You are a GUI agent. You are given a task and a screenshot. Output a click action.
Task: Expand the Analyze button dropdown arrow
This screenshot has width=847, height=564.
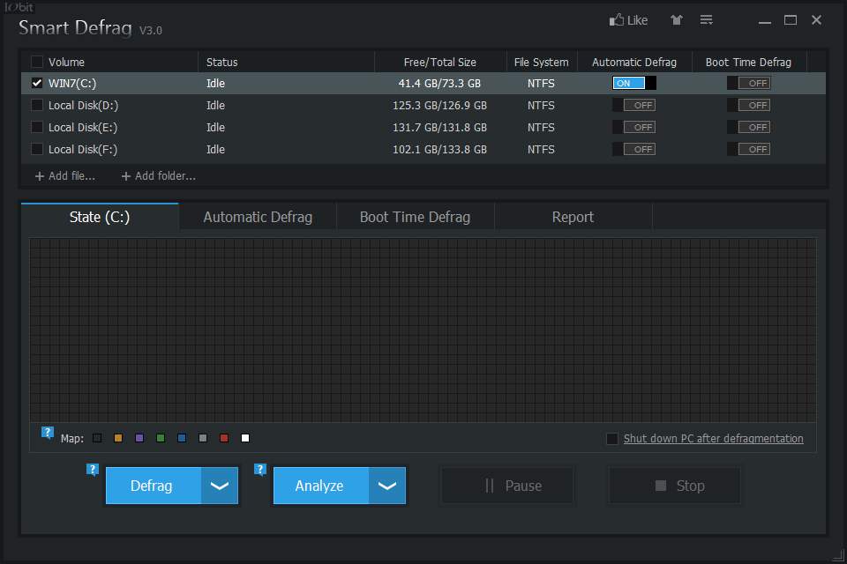coord(387,486)
